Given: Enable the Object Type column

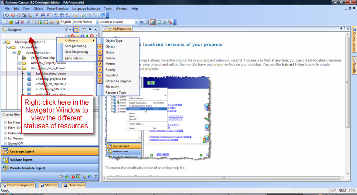Looking at the screenshot, I should (118, 41).
